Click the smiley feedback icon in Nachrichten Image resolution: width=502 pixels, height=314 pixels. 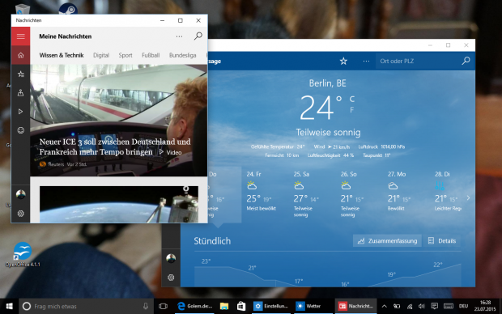[x=20, y=130]
